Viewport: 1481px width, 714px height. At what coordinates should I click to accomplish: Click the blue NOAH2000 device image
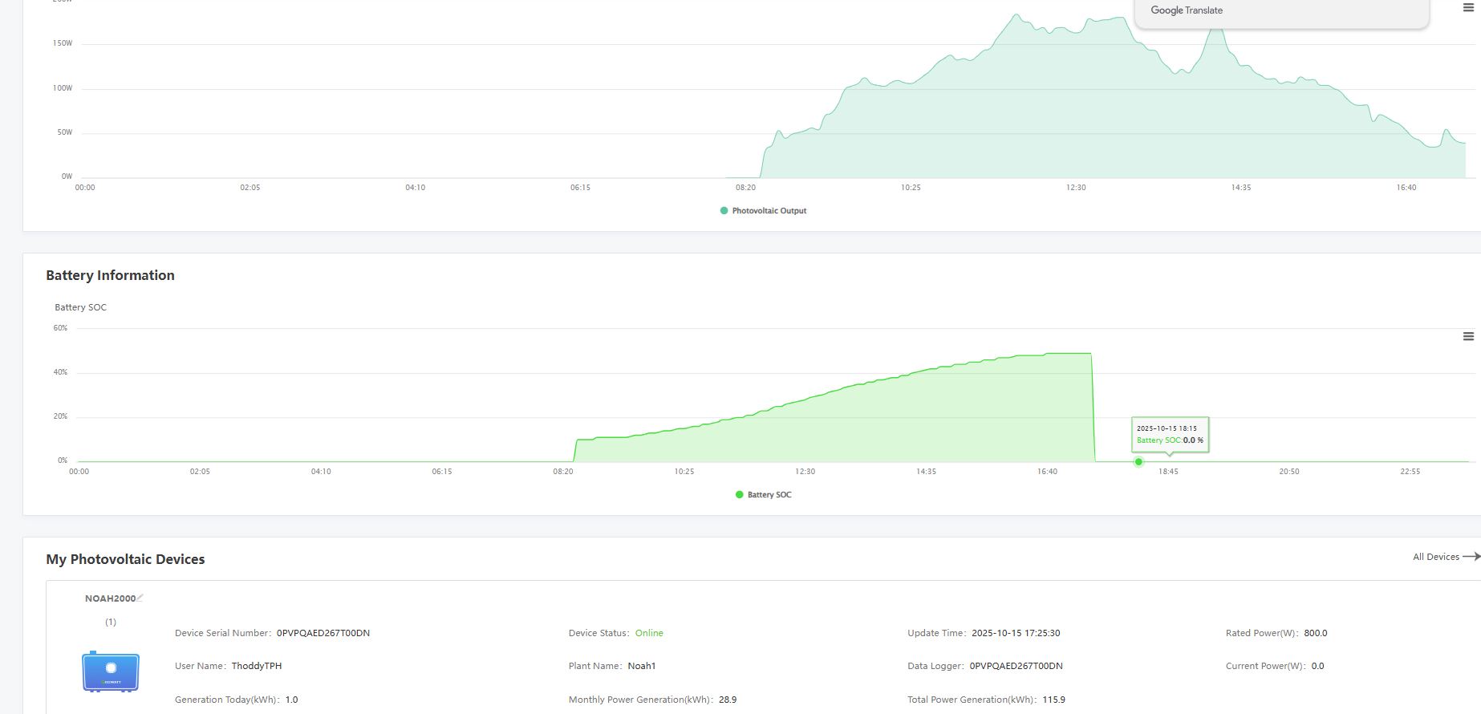coord(111,671)
